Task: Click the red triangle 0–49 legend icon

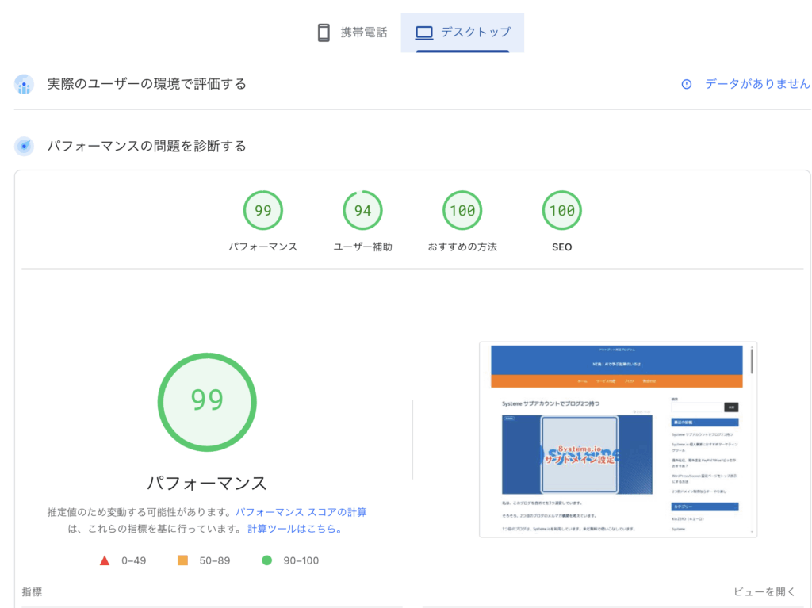Action: pos(104,560)
